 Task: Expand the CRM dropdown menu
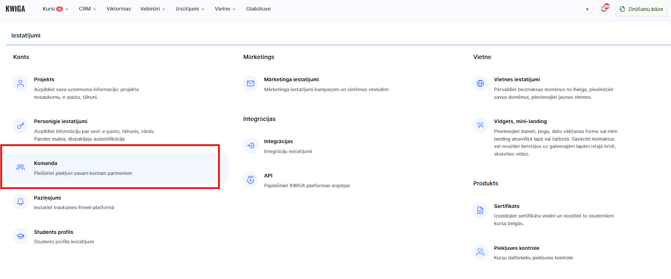(x=87, y=9)
